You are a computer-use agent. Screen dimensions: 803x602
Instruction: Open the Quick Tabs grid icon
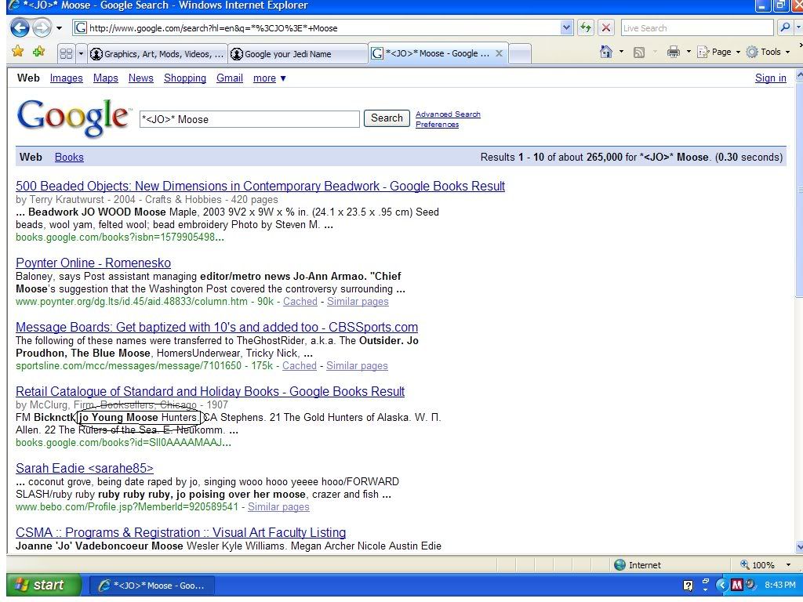(x=66, y=53)
